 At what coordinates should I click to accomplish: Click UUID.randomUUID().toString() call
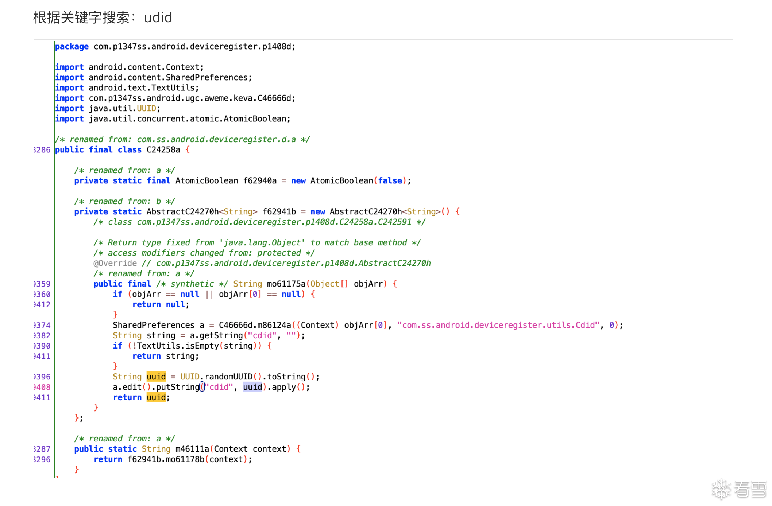coord(250,377)
